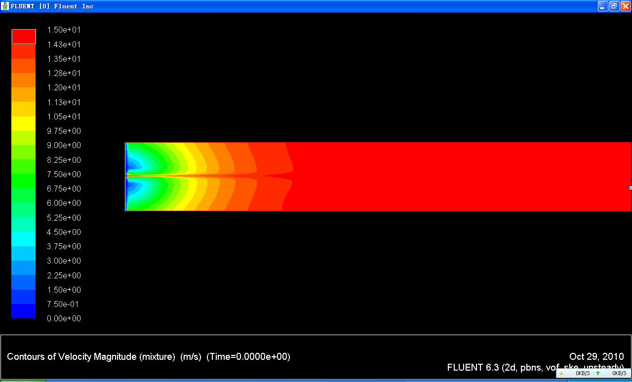The width and height of the screenshot is (632, 382).
Task: Minimize the FLUENT graphics window
Action: tap(603, 6)
